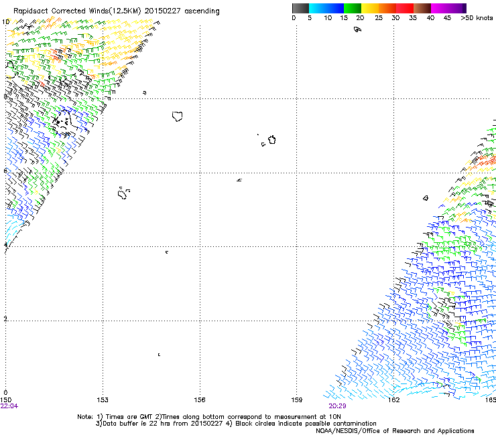Click the Rapidscat Corrected Winds title text
Screen dimensions: 496x435
click(x=117, y=11)
